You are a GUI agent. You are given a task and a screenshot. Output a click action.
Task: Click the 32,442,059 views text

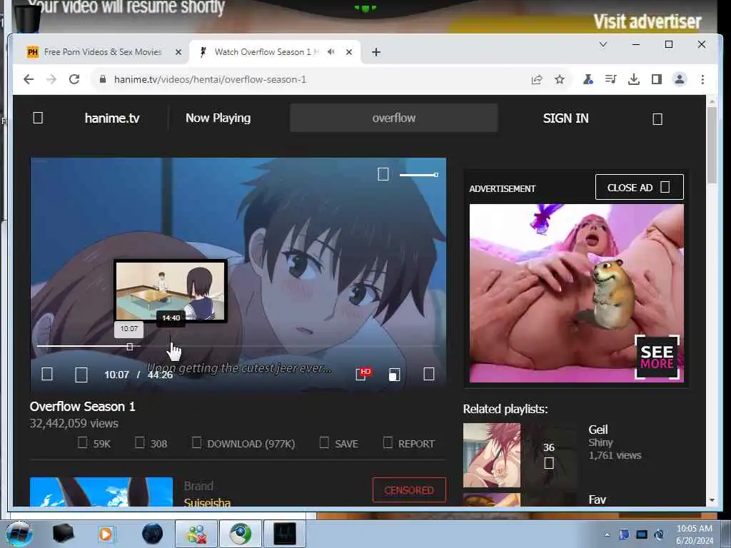(x=74, y=424)
